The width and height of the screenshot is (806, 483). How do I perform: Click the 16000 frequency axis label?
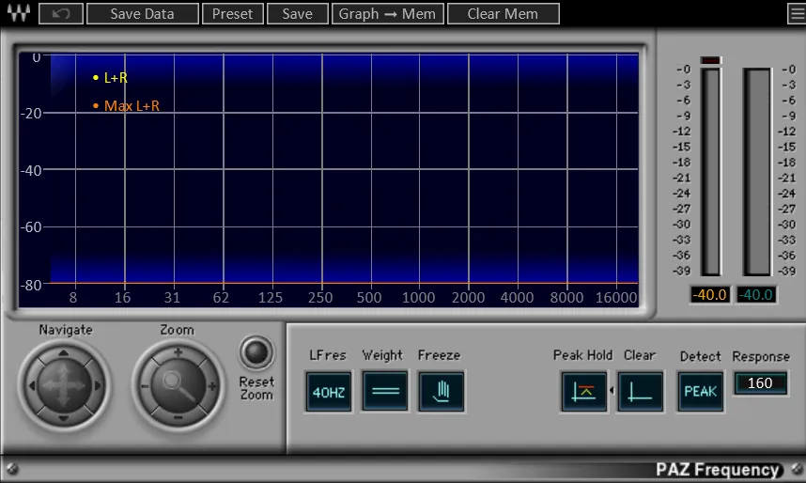(x=616, y=297)
